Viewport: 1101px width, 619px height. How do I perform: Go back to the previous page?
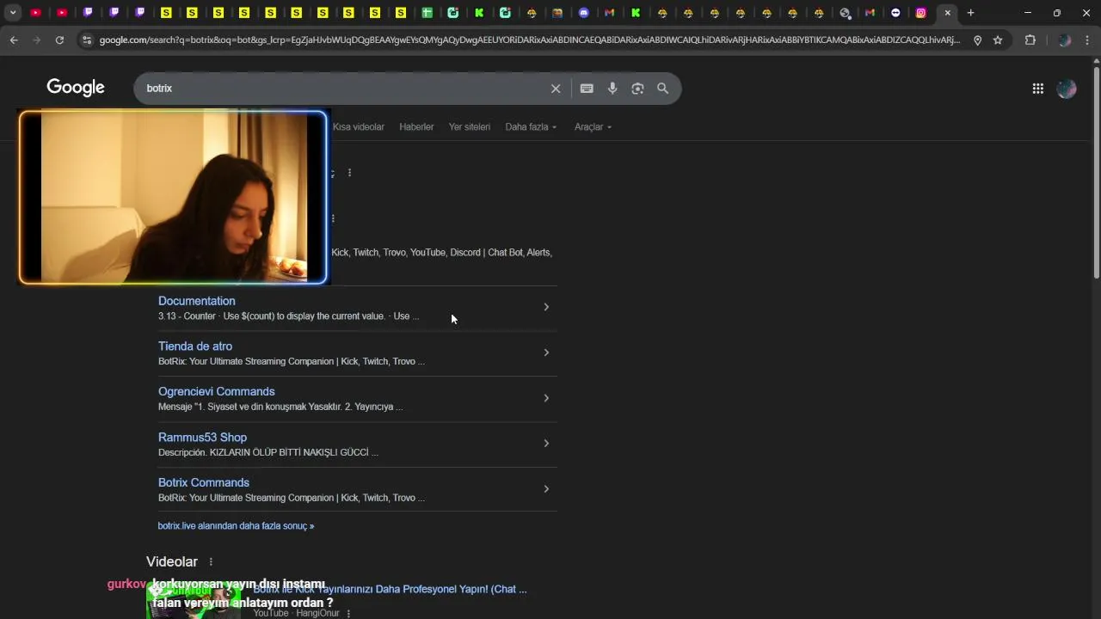[x=14, y=40]
